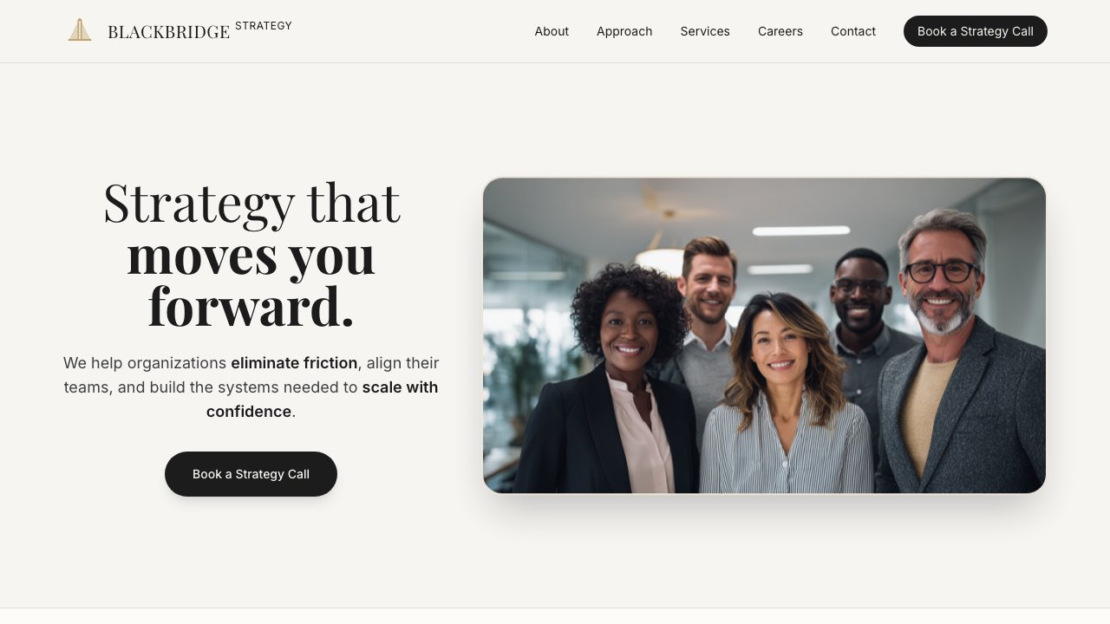
Task: Click the hero Book a Strategy Call button
Action: [251, 474]
